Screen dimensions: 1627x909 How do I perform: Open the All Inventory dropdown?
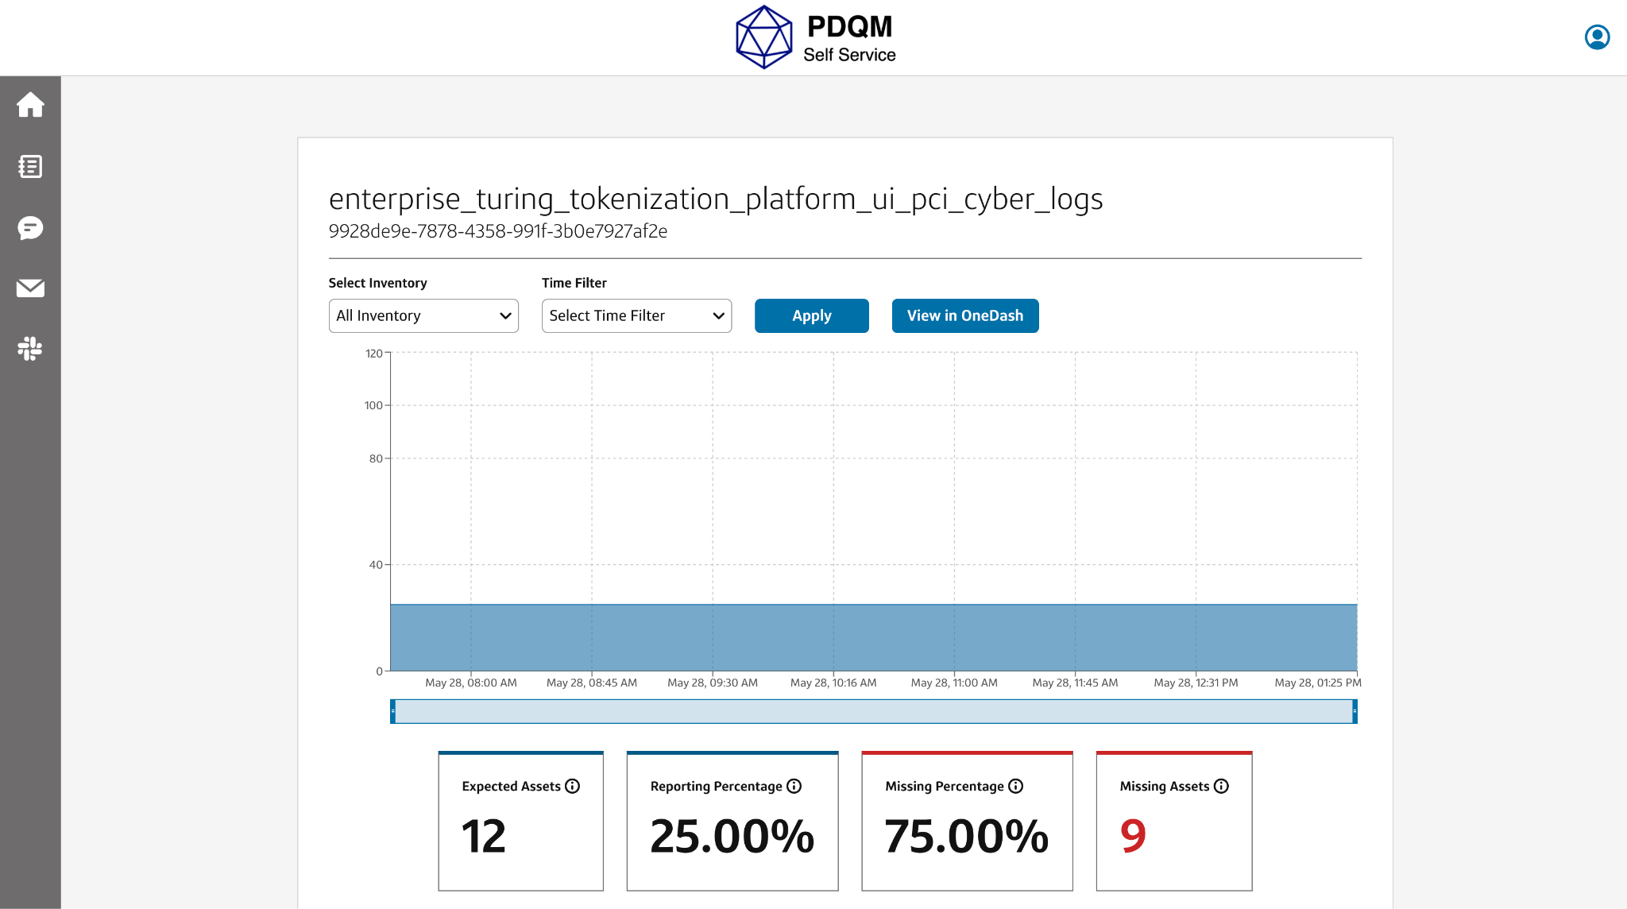[423, 315]
